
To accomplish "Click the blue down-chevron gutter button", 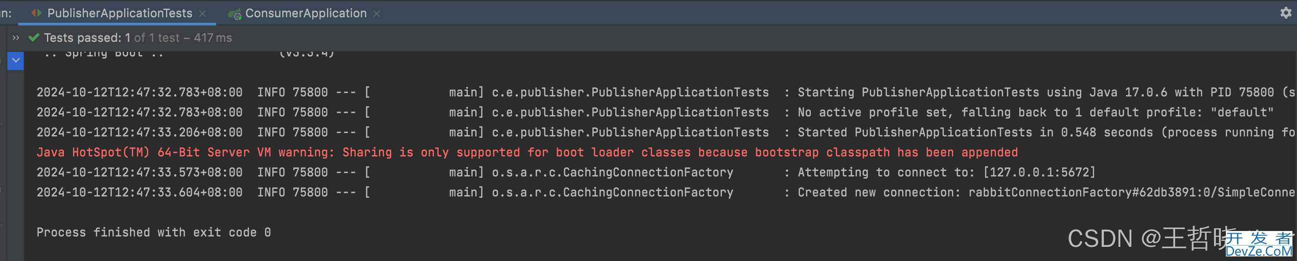I will coord(16,61).
